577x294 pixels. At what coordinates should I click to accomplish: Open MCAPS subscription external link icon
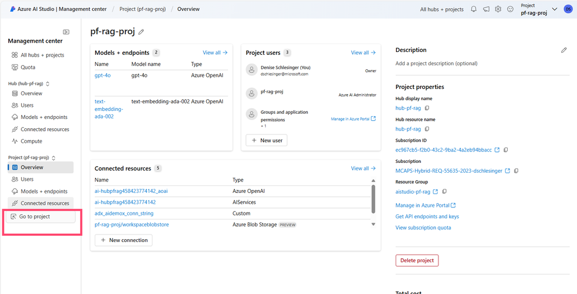coord(508,171)
